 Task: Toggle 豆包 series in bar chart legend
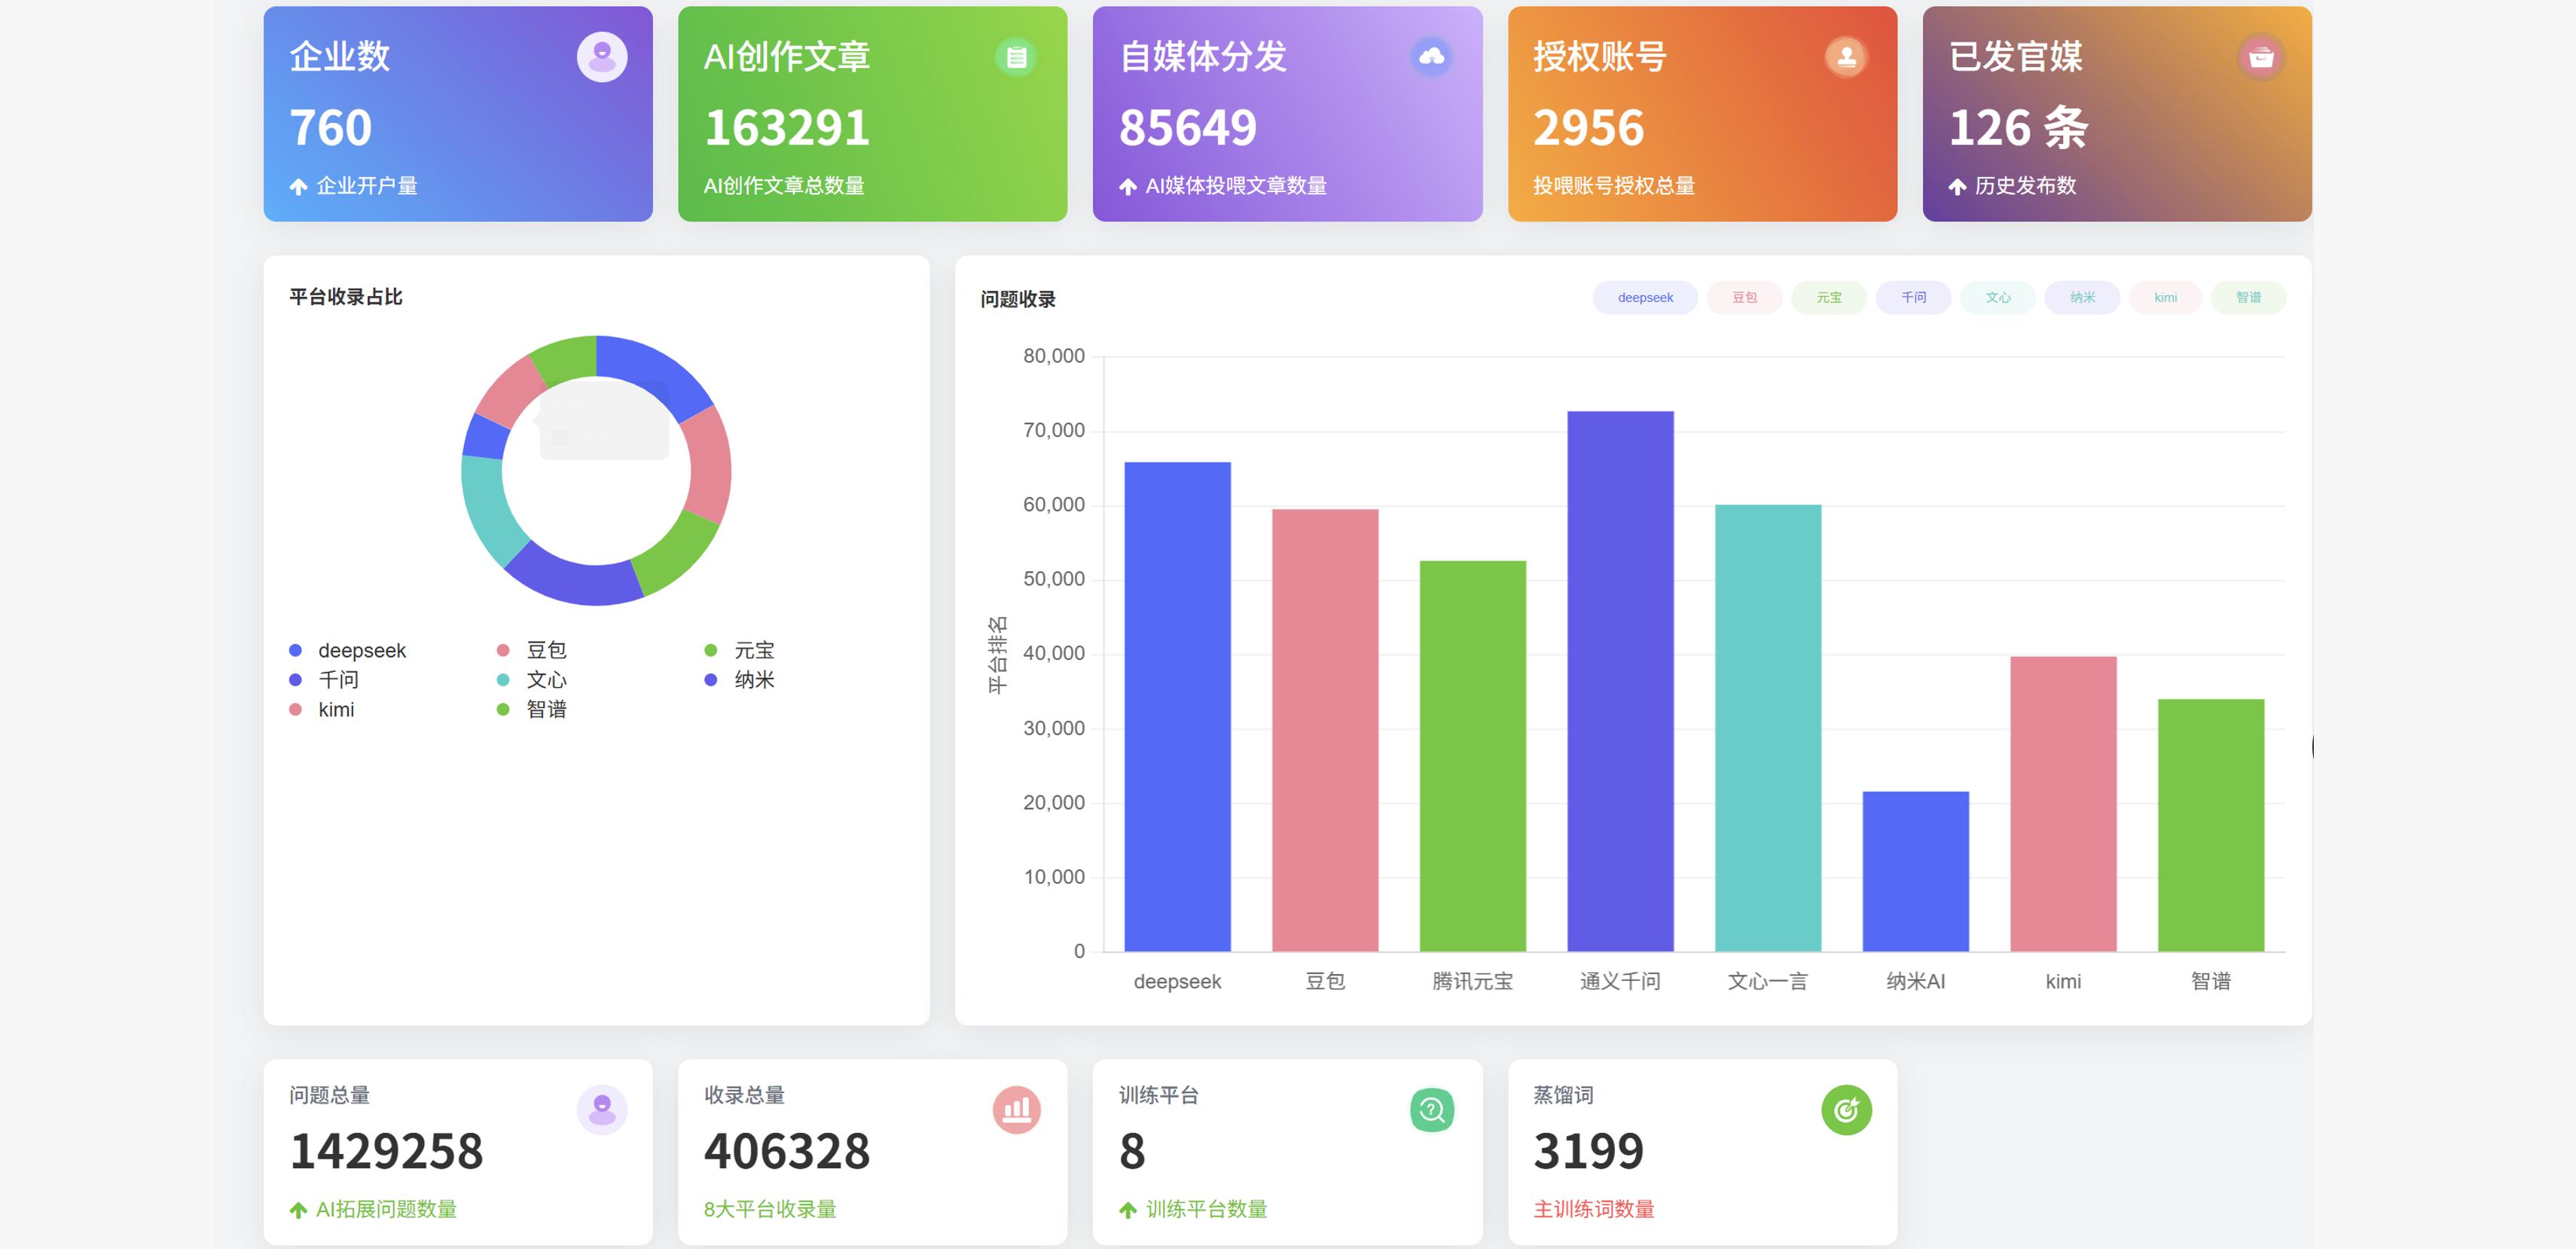coord(1744,298)
